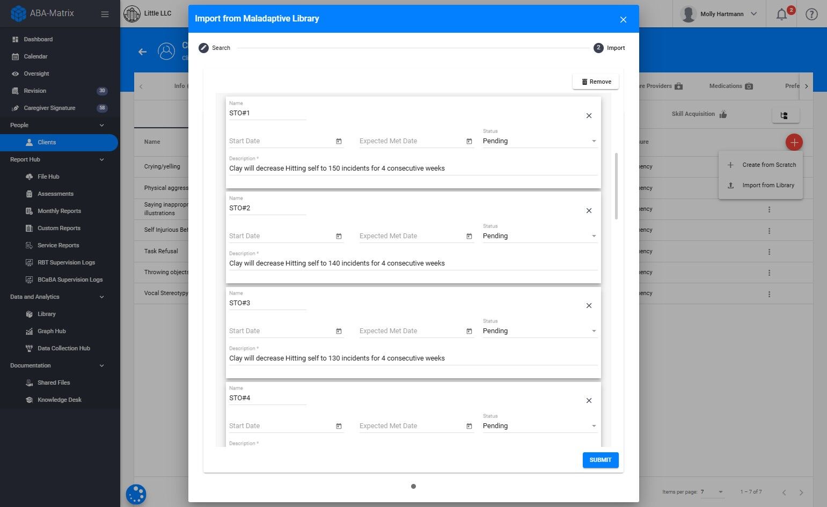The height and width of the screenshot is (507, 827).
Task: Choose Create from Scratch
Action: click(761, 165)
